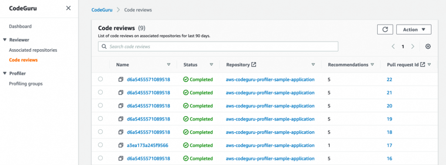The height and width of the screenshot is (165, 446).
Task: Sort by Name column arrow
Action: (x=169, y=64)
